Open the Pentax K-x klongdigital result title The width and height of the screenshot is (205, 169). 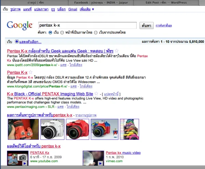click(x=17, y=72)
